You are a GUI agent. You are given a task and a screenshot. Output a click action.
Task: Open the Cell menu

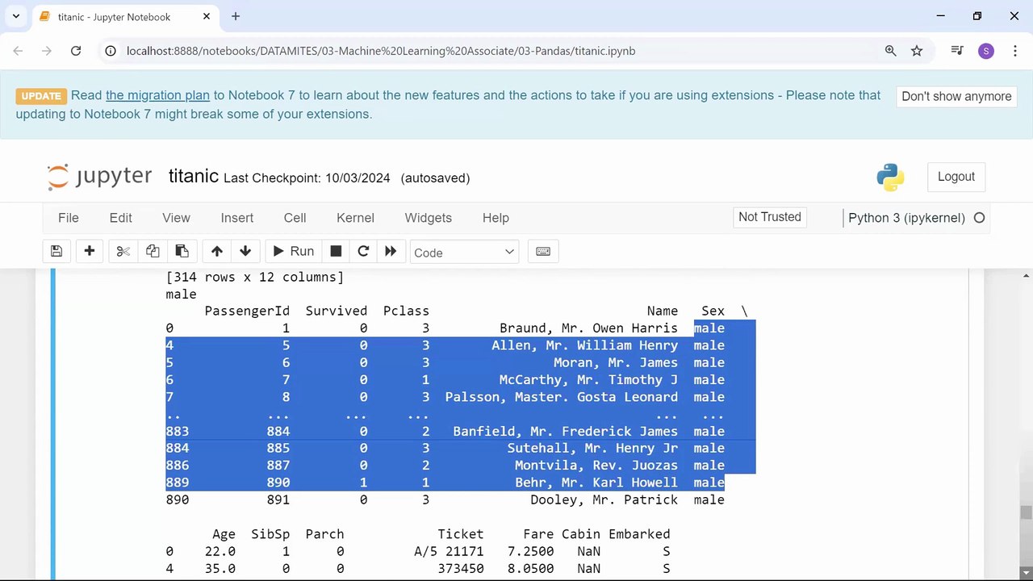(295, 218)
